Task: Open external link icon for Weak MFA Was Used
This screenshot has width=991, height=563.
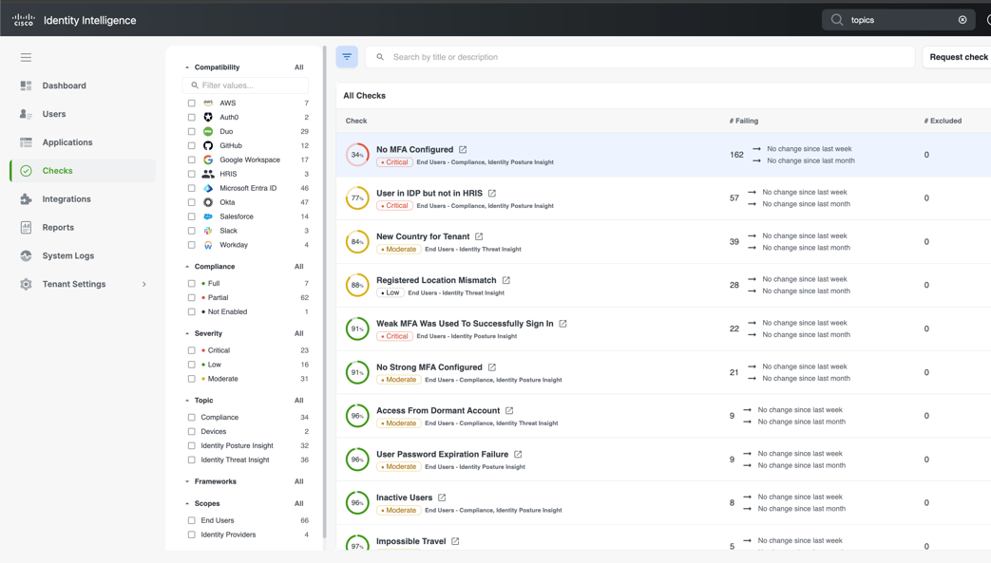Action: point(562,324)
